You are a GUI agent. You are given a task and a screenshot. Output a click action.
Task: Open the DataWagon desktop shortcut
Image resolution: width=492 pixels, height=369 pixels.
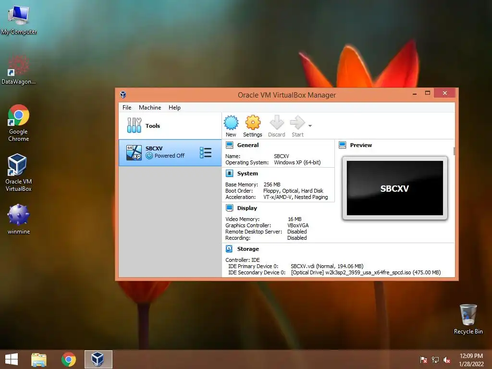point(19,69)
